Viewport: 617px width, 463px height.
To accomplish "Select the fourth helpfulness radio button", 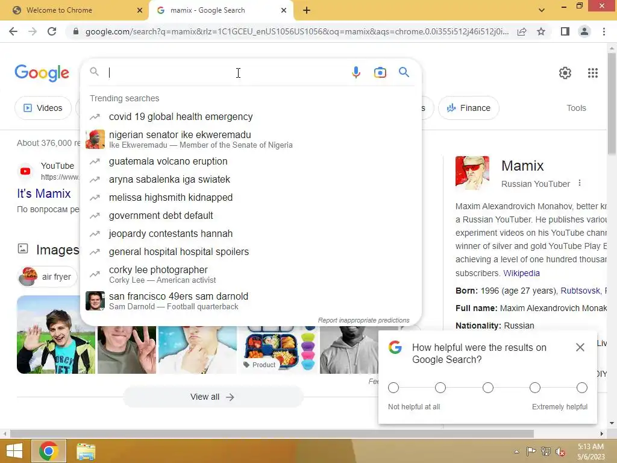I will pos(535,388).
